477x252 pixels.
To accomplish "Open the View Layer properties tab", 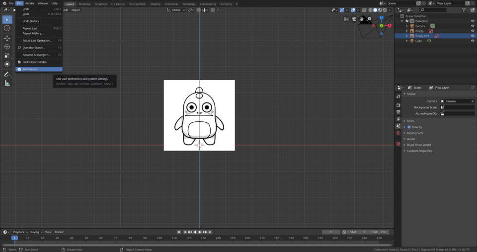I will pyautogui.click(x=398, y=119).
